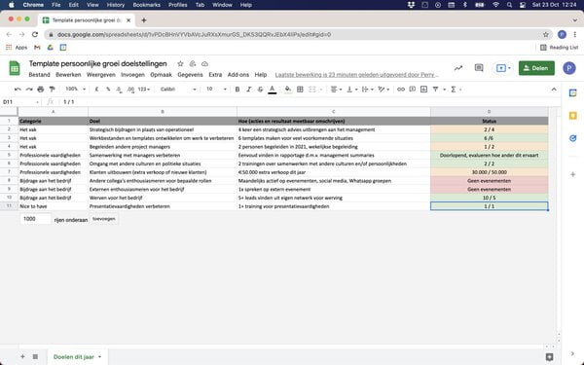The height and width of the screenshot is (365, 584).
Task: Toggle strikethrough formatting
Action: coord(260,90)
